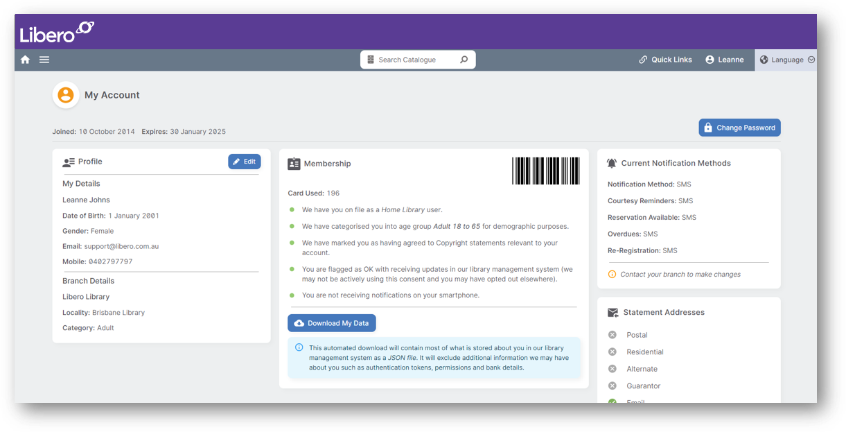The height and width of the screenshot is (432, 846).
Task: Click the Profile panel icon next to Profile
Action: [x=67, y=162]
